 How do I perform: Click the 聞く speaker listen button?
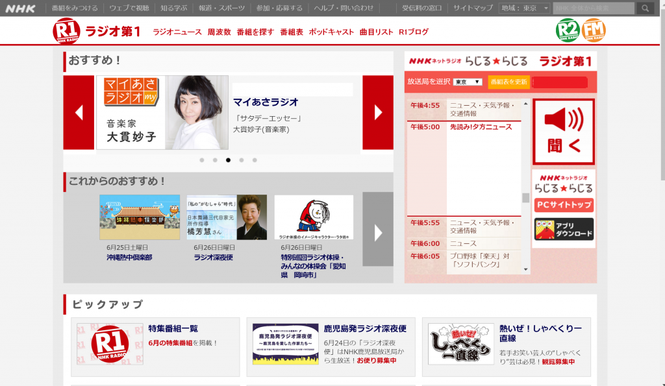(564, 132)
